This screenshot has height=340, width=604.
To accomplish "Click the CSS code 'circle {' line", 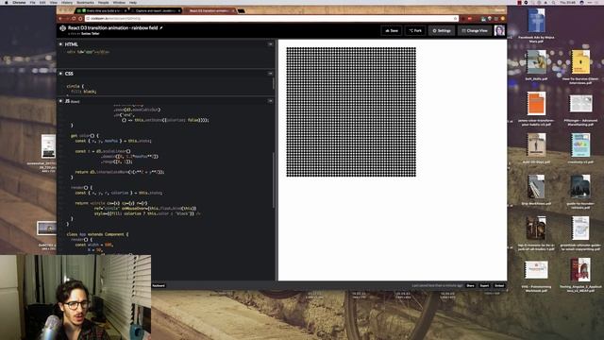I will pyautogui.click(x=75, y=86).
